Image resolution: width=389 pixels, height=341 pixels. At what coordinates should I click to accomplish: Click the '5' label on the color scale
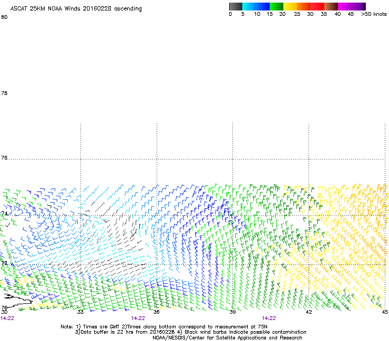(243, 14)
